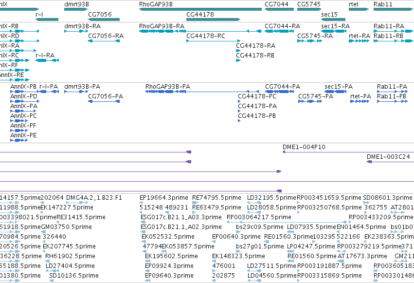
Task: Select the CG5745-PA protein label
Action: 316,96
